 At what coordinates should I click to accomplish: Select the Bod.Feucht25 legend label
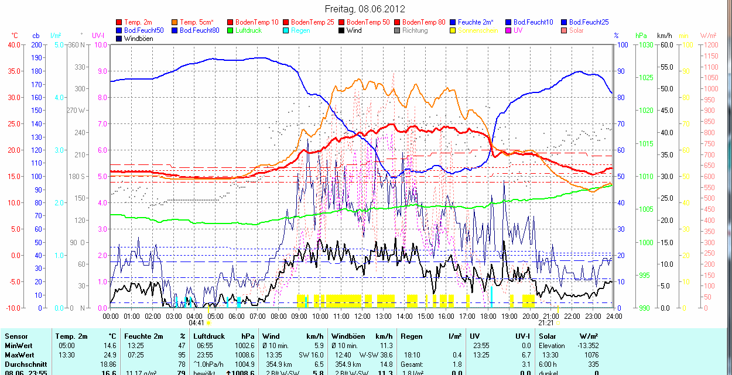point(589,22)
